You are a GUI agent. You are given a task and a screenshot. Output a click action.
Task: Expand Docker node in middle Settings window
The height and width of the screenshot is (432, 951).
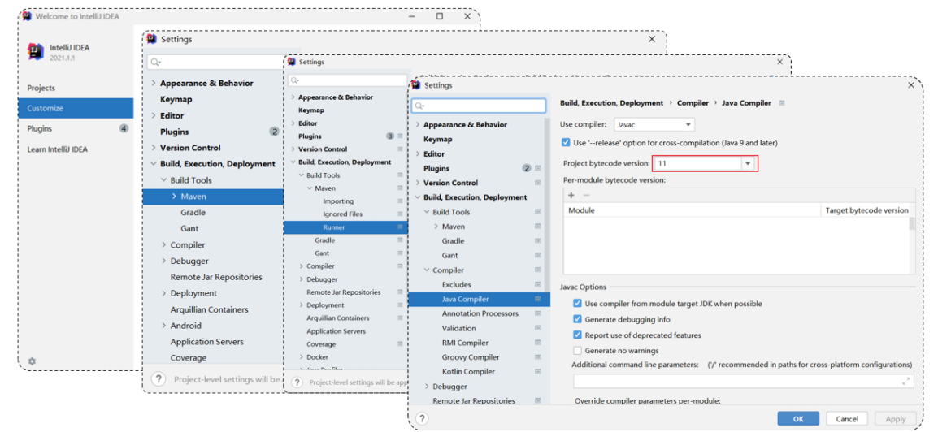coord(302,357)
